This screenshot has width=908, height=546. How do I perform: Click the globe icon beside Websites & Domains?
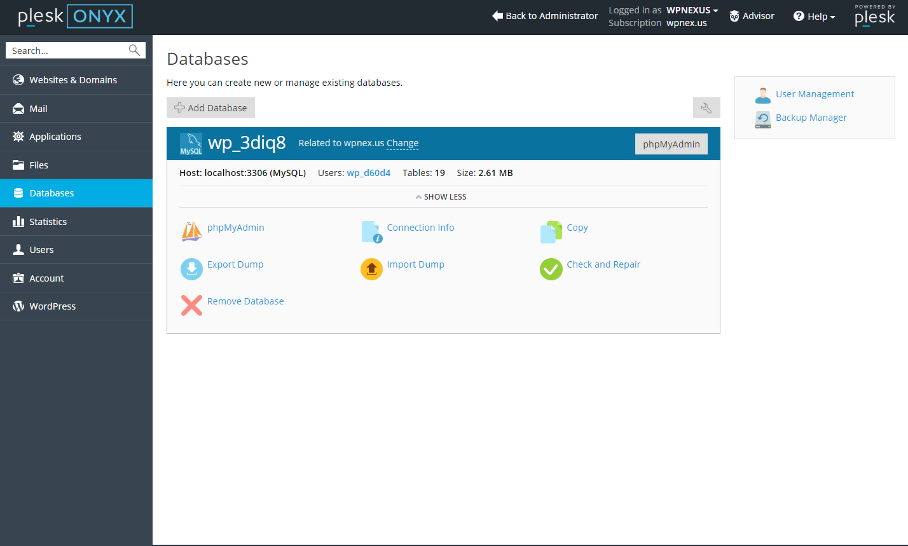[18, 80]
